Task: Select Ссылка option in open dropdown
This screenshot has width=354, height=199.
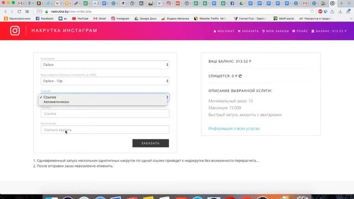Action: (x=102, y=97)
